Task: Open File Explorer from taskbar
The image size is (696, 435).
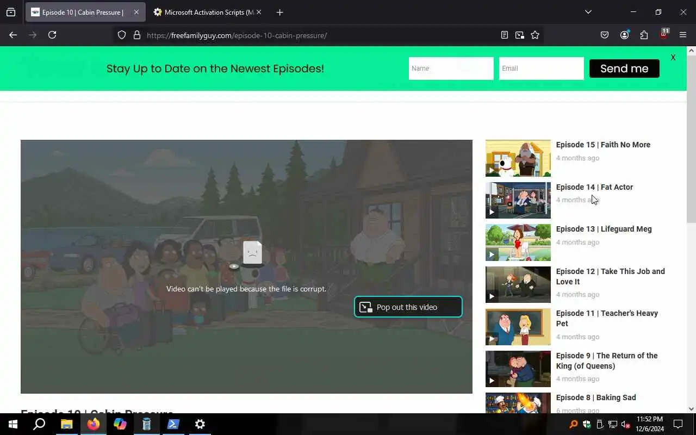Action: pyautogui.click(x=66, y=424)
